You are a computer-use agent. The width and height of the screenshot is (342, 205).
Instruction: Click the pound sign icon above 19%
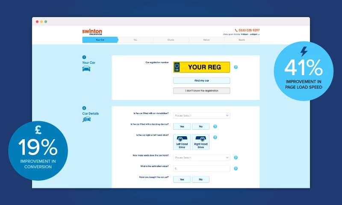pos(38,130)
